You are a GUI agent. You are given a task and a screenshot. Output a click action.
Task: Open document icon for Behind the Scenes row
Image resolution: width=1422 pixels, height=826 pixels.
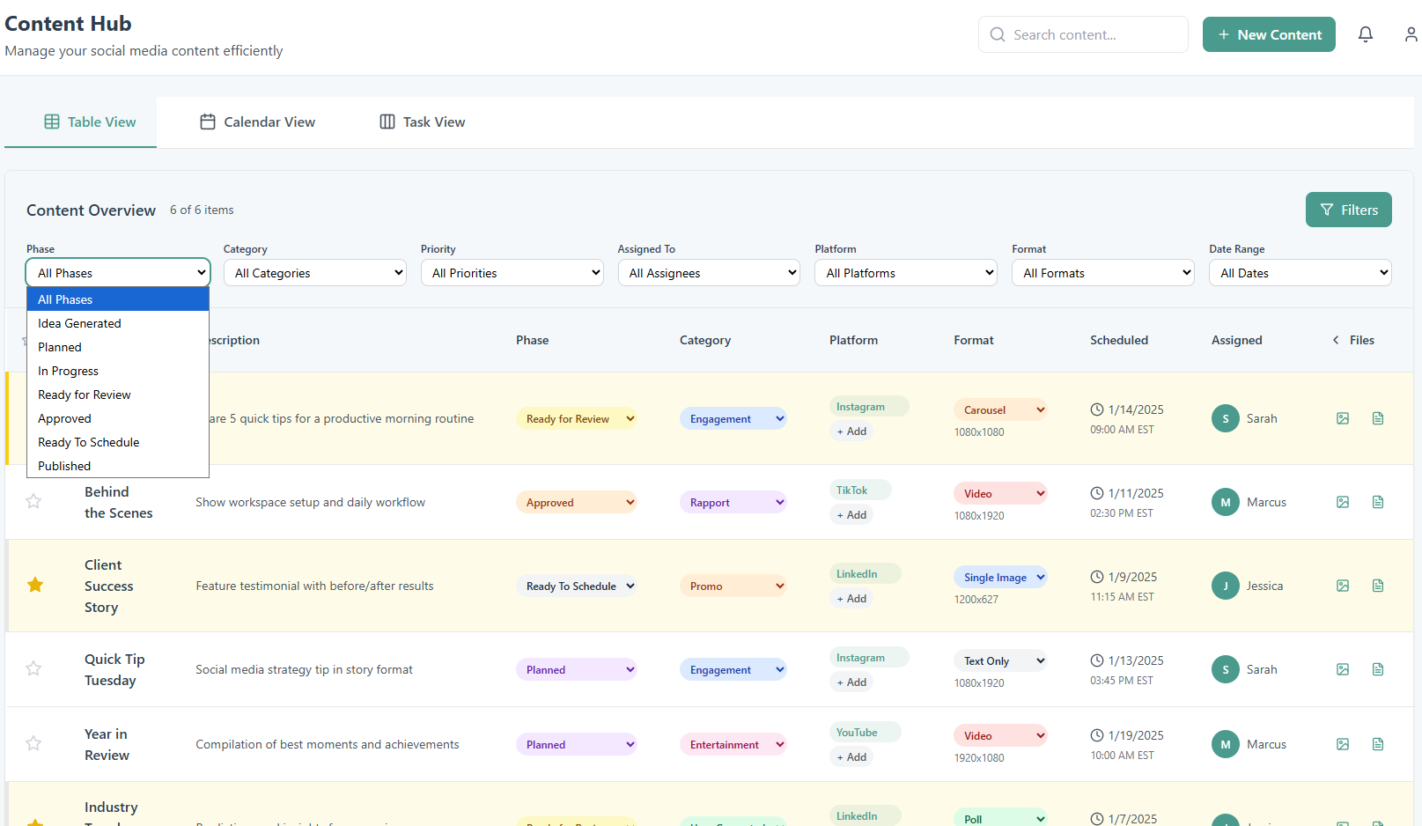coord(1378,502)
